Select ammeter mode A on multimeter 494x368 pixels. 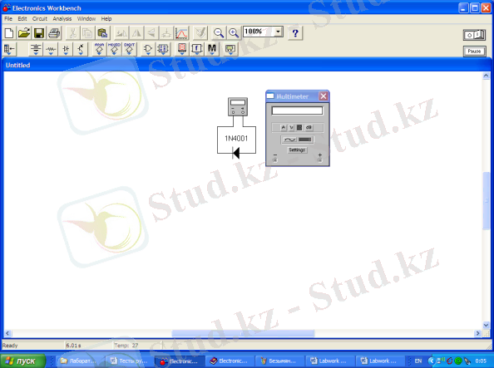(x=284, y=127)
